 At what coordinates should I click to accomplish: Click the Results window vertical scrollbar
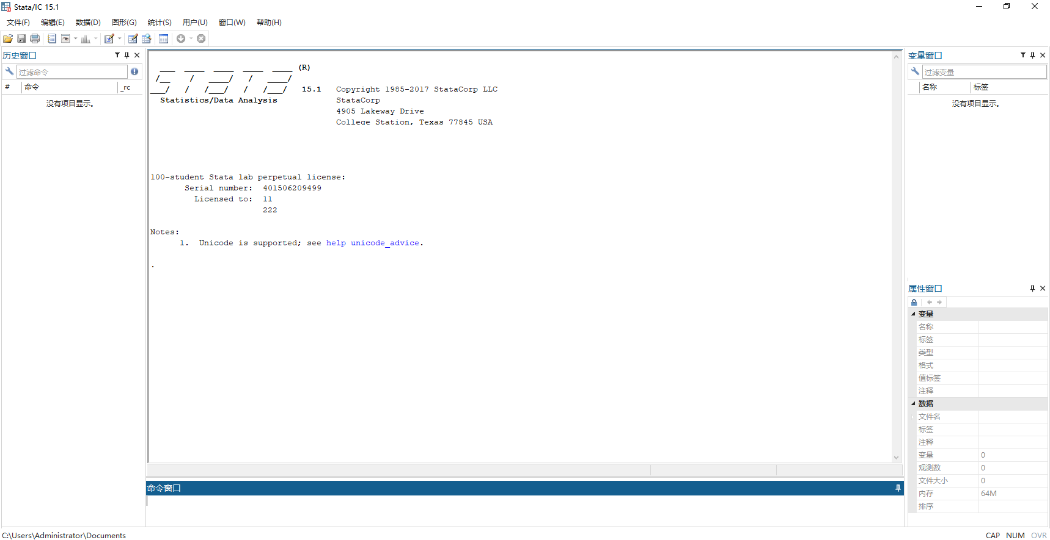tap(896, 256)
